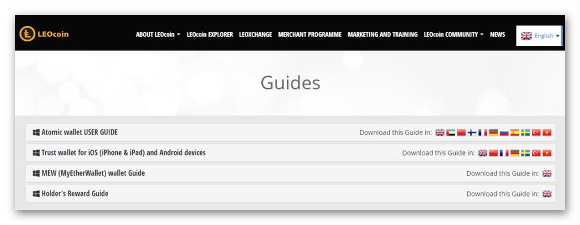The height and width of the screenshot is (225, 580).
Task: Download MEW wallet guide via UK flag
Action: (547, 173)
